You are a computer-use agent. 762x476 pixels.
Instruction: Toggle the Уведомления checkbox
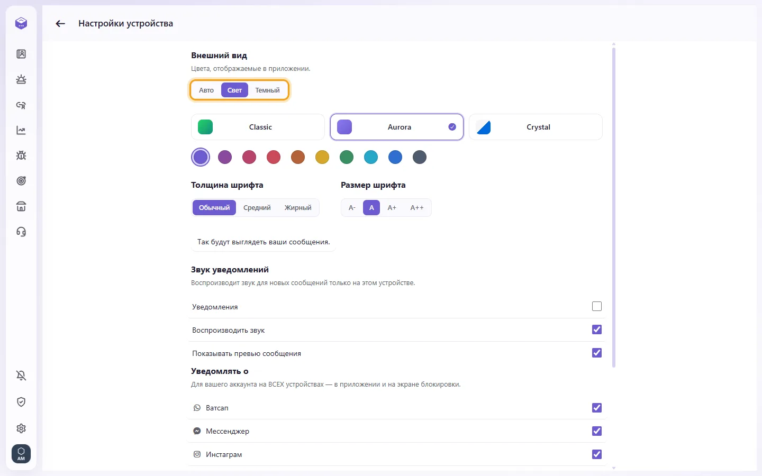point(597,306)
